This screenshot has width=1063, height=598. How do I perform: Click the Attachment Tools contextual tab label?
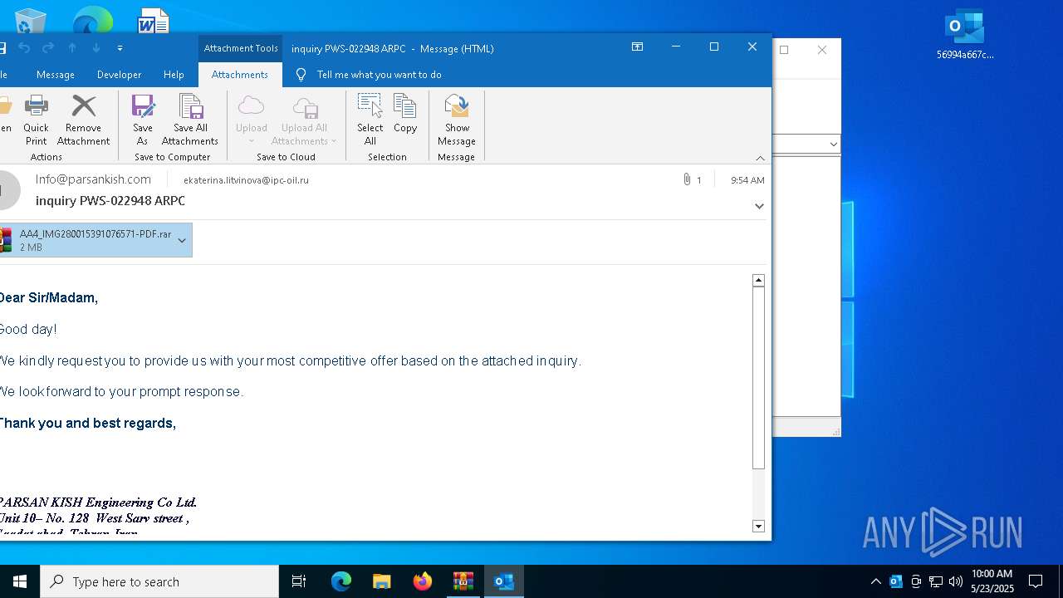(241, 48)
